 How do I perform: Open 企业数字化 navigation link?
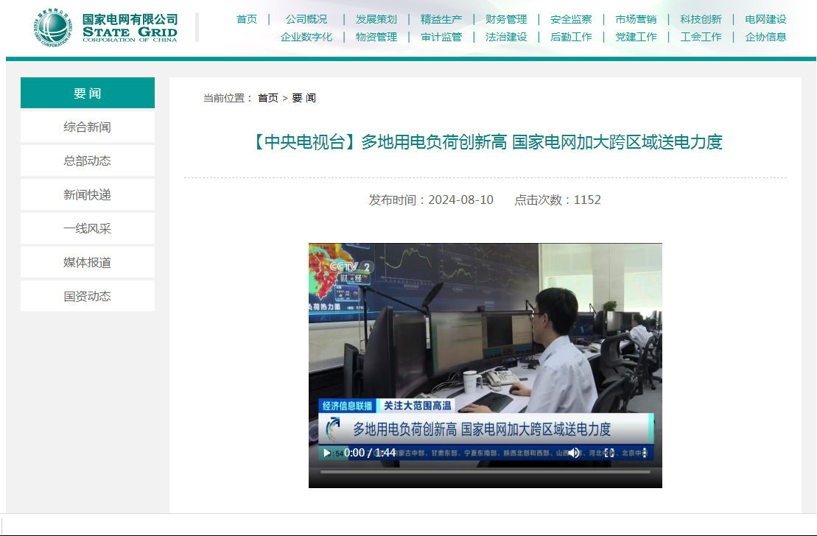(x=306, y=37)
